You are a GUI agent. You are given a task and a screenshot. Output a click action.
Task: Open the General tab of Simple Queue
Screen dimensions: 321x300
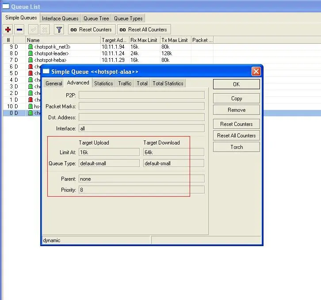click(54, 84)
